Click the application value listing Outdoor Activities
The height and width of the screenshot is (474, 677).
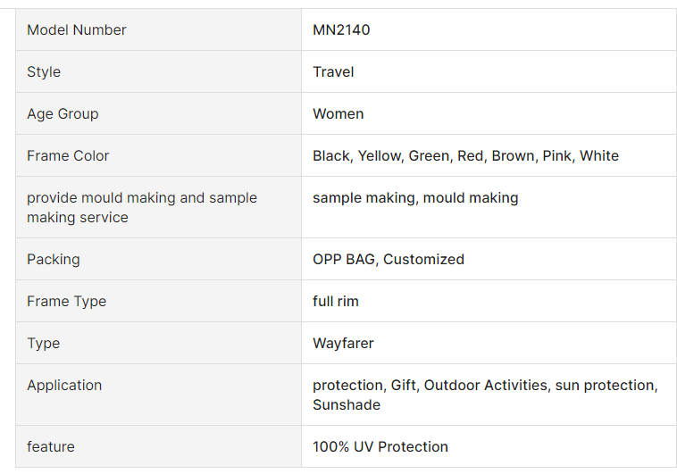coord(485,395)
